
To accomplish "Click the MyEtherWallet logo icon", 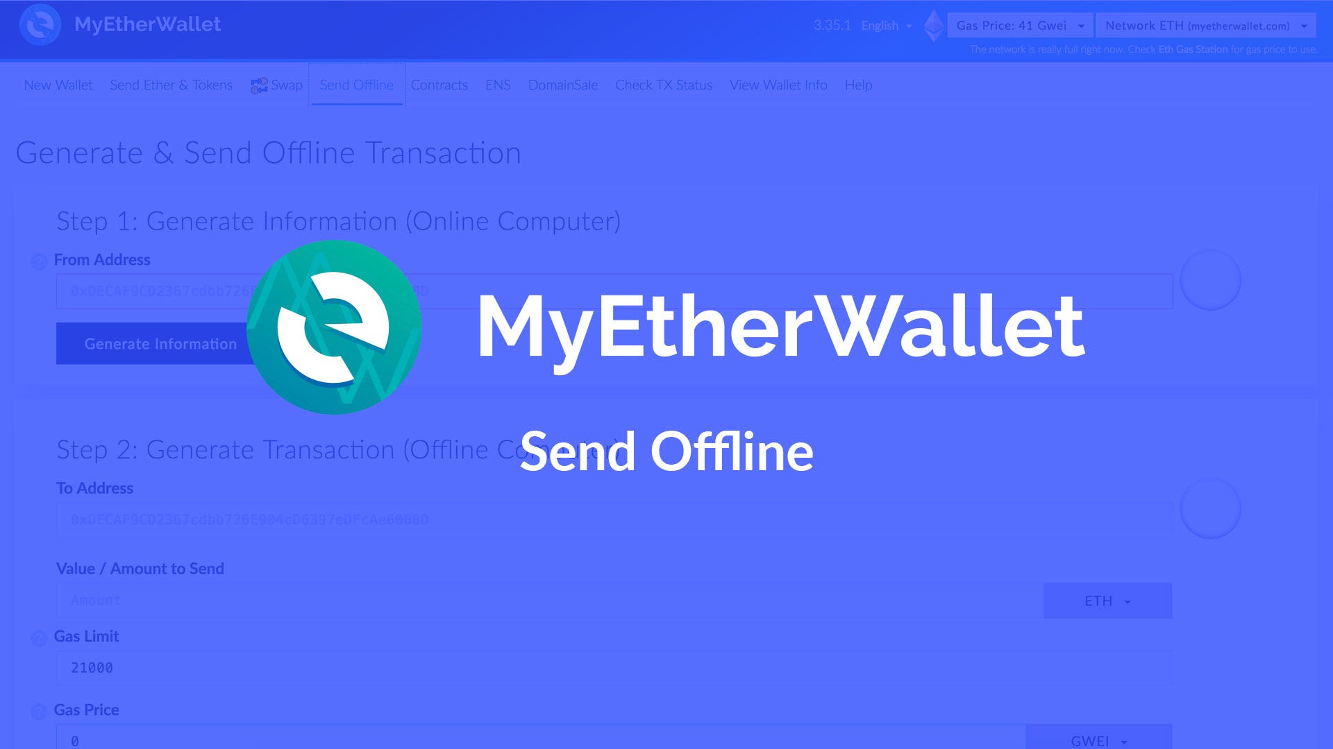I will (x=40, y=24).
